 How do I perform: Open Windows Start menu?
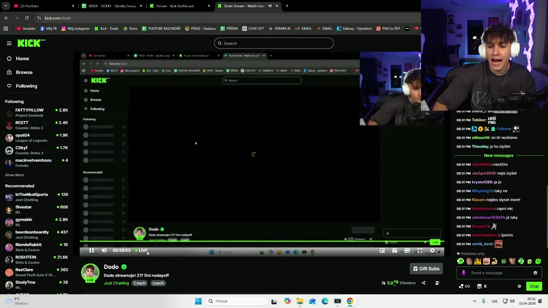198,301
